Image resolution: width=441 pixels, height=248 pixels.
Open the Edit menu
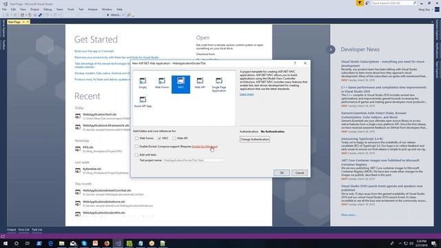tap(13, 9)
